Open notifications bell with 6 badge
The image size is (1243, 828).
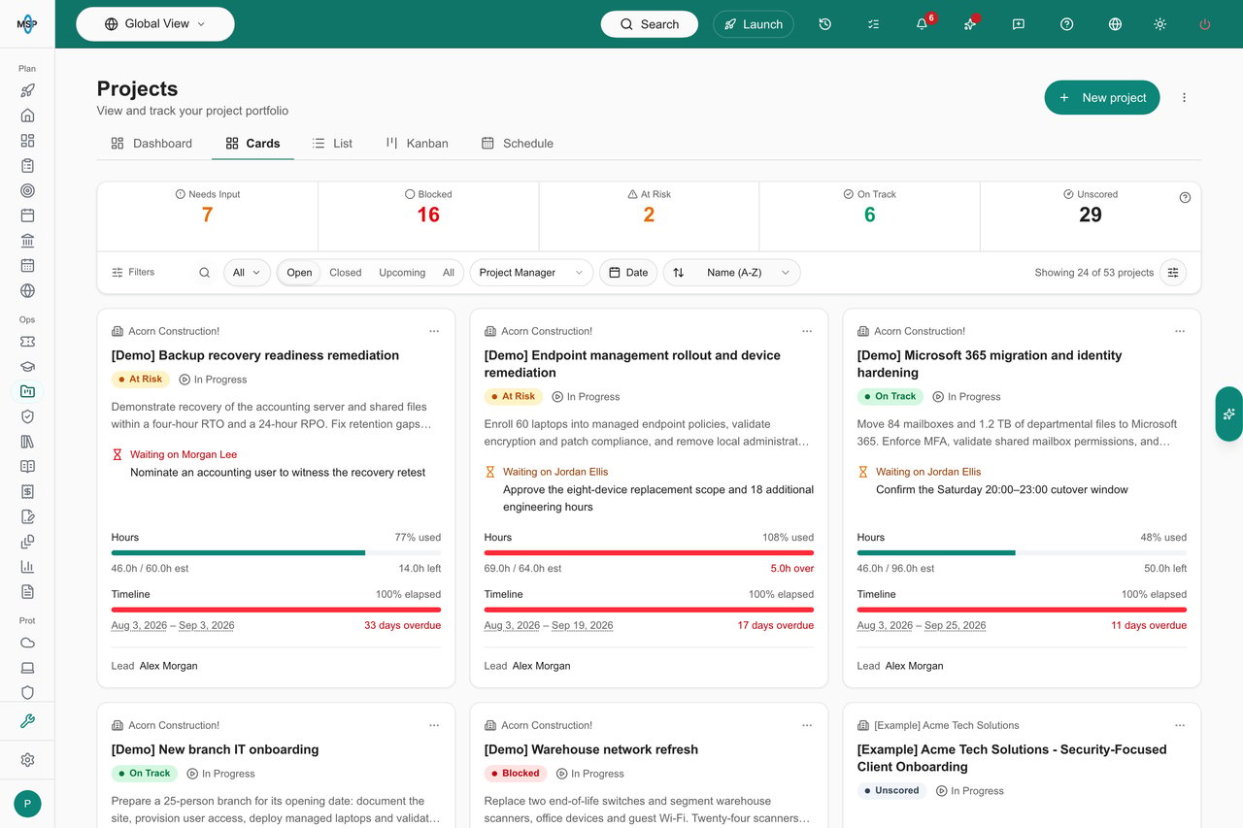click(x=922, y=24)
